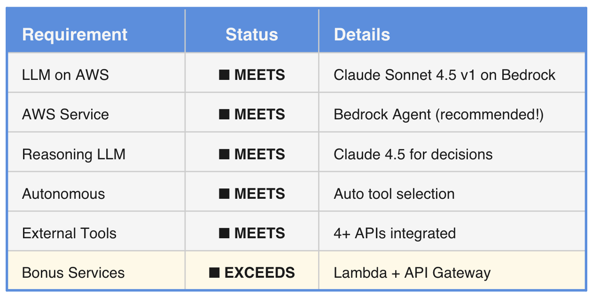Click the Details column header

point(362,35)
